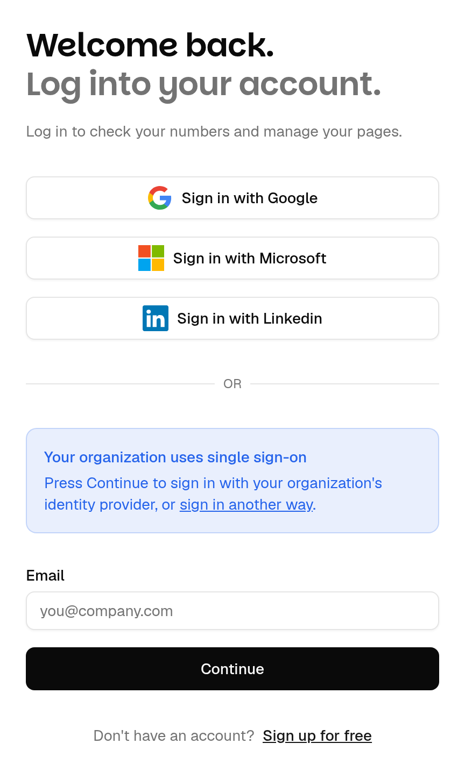Click the Log into your account heading
465x772 pixels.
(203, 85)
